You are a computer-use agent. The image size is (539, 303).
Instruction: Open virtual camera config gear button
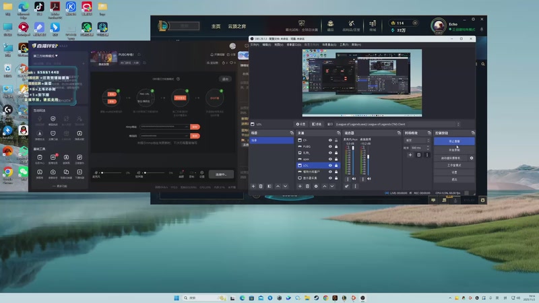tap(472, 158)
